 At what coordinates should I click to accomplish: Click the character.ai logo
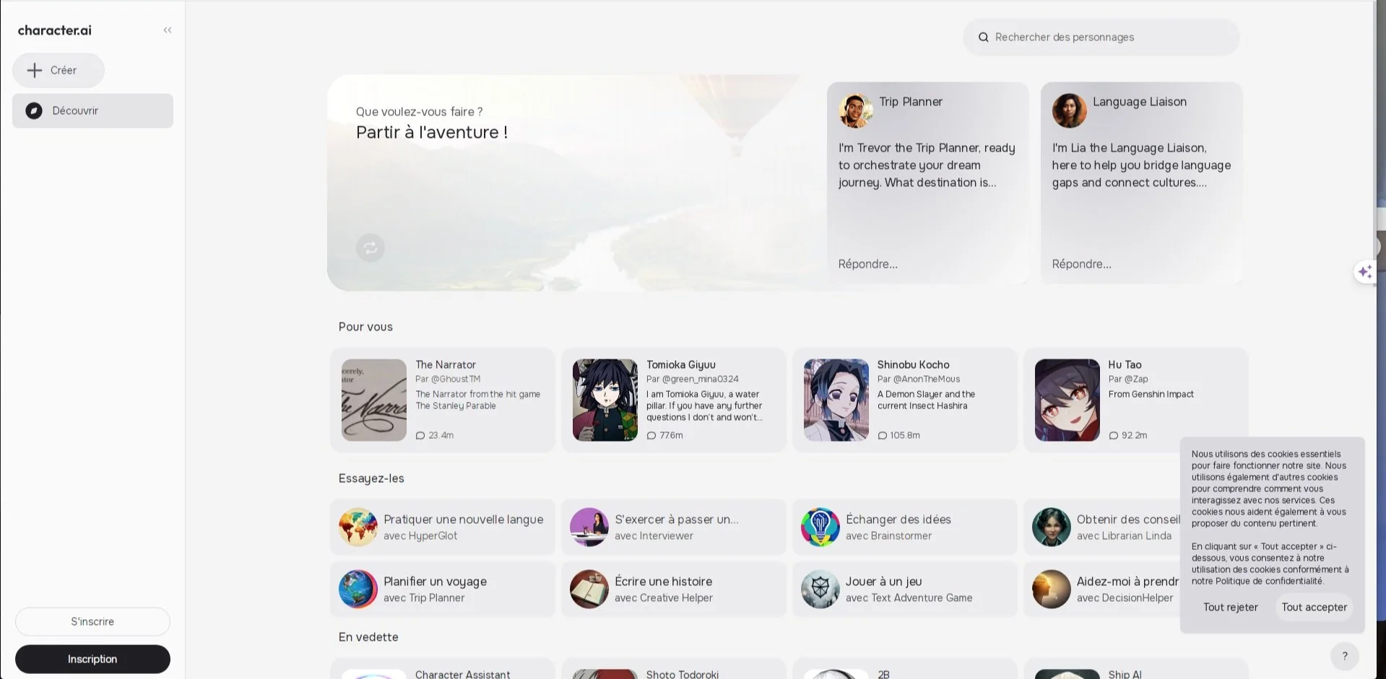[55, 30]
